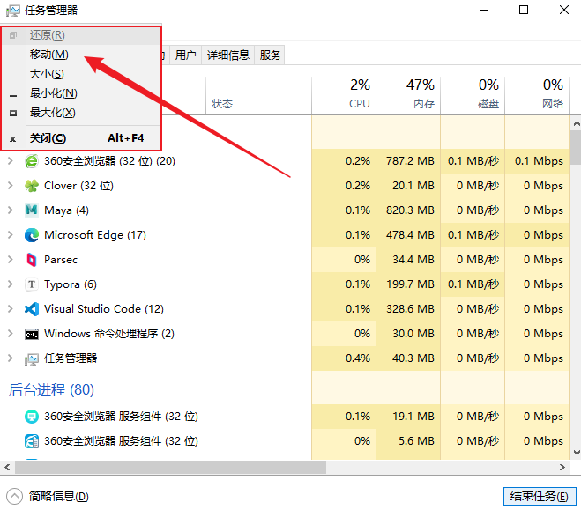Click the horizontal scrollbar left arrow
The height and width of the screenshot is (517, 581).
[7, 467]
